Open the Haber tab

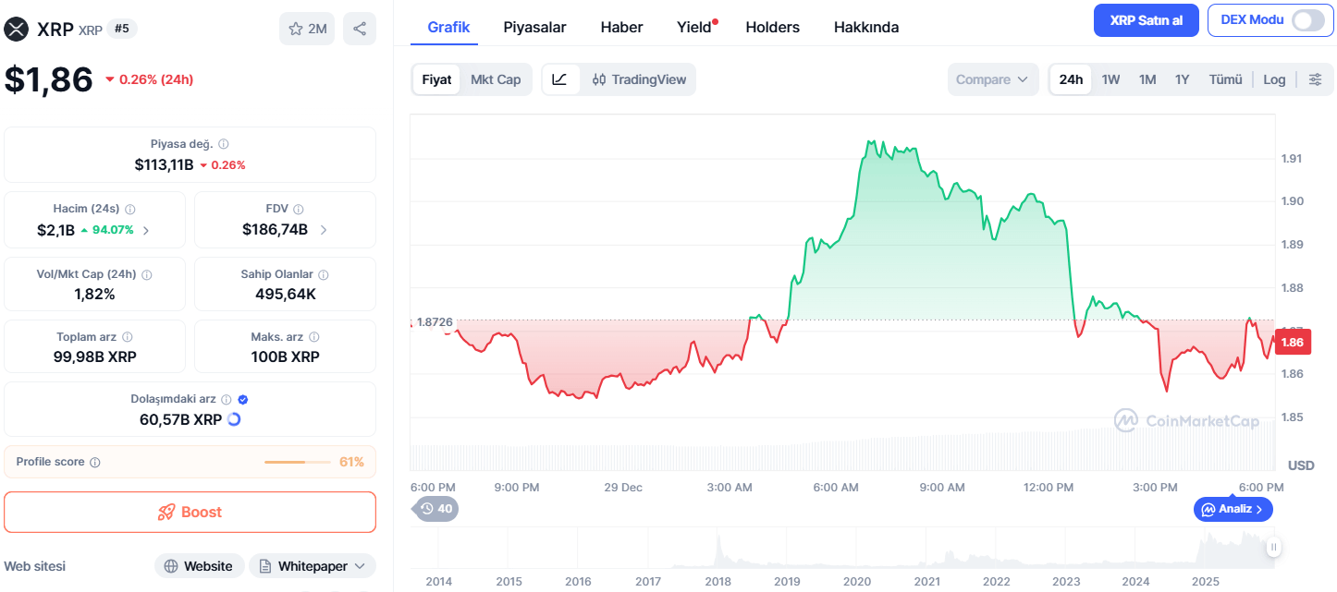coord(621,27)
